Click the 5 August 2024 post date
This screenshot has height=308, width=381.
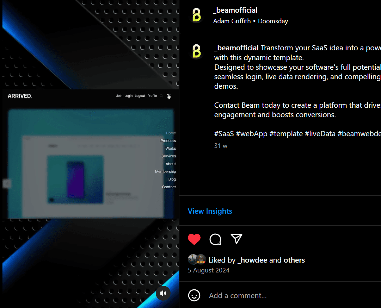[x=209, y=270]
